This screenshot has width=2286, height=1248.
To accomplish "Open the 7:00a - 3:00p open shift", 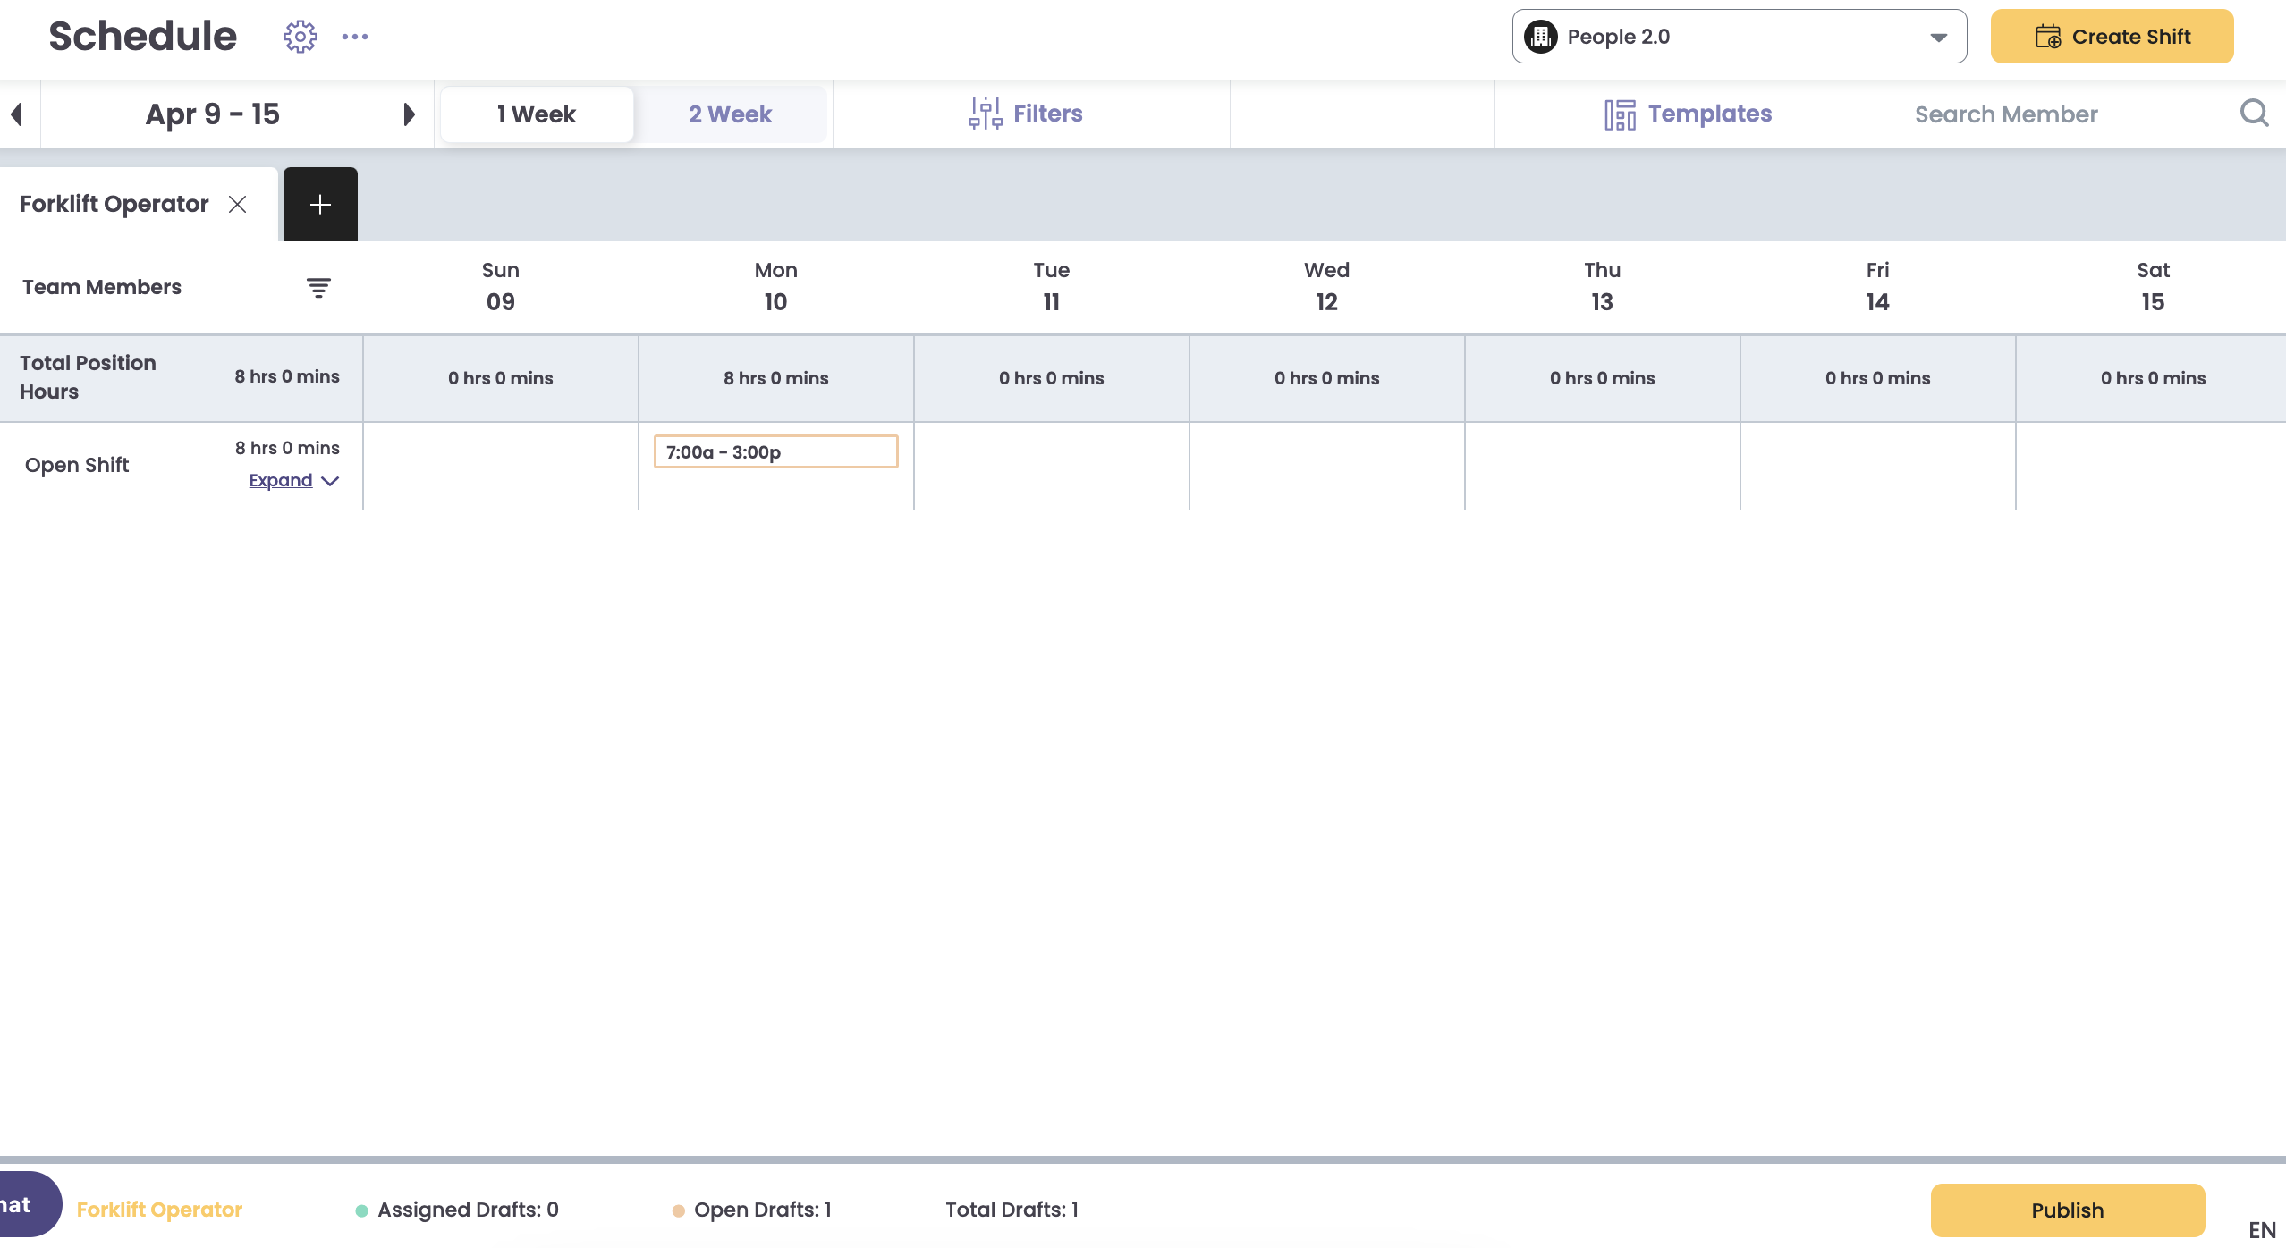I will click(775, 452).
